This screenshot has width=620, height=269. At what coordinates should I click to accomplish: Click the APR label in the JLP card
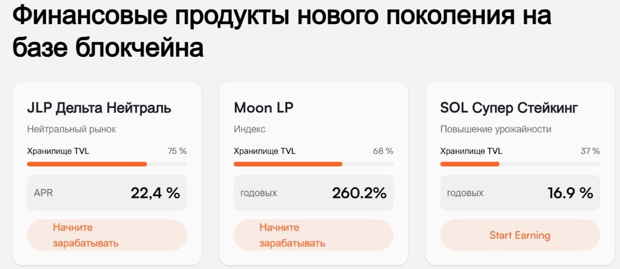pyautogui.click(x=43, y=193)
